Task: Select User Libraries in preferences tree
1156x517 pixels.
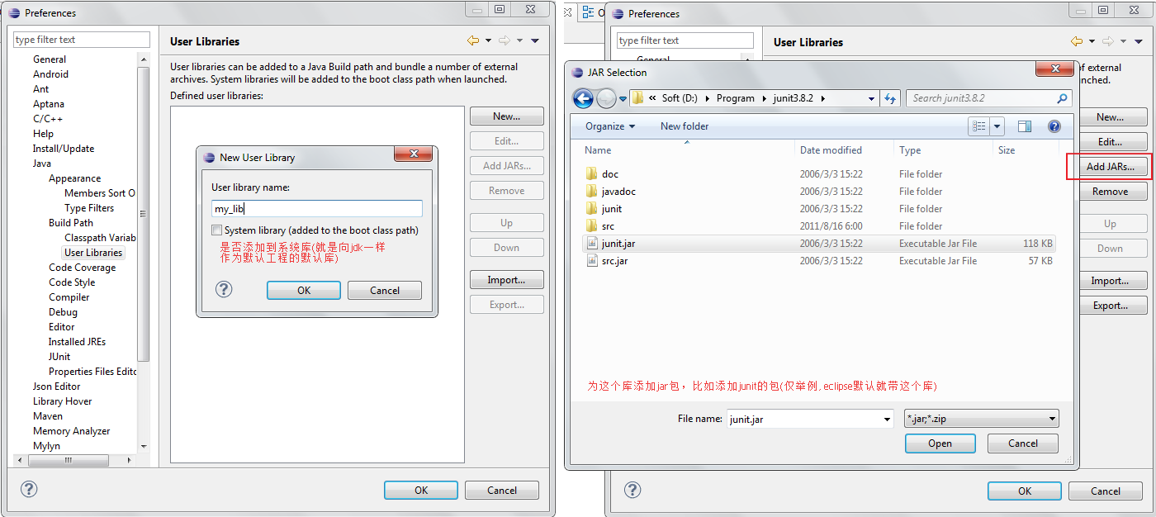Action: (93, 253)
